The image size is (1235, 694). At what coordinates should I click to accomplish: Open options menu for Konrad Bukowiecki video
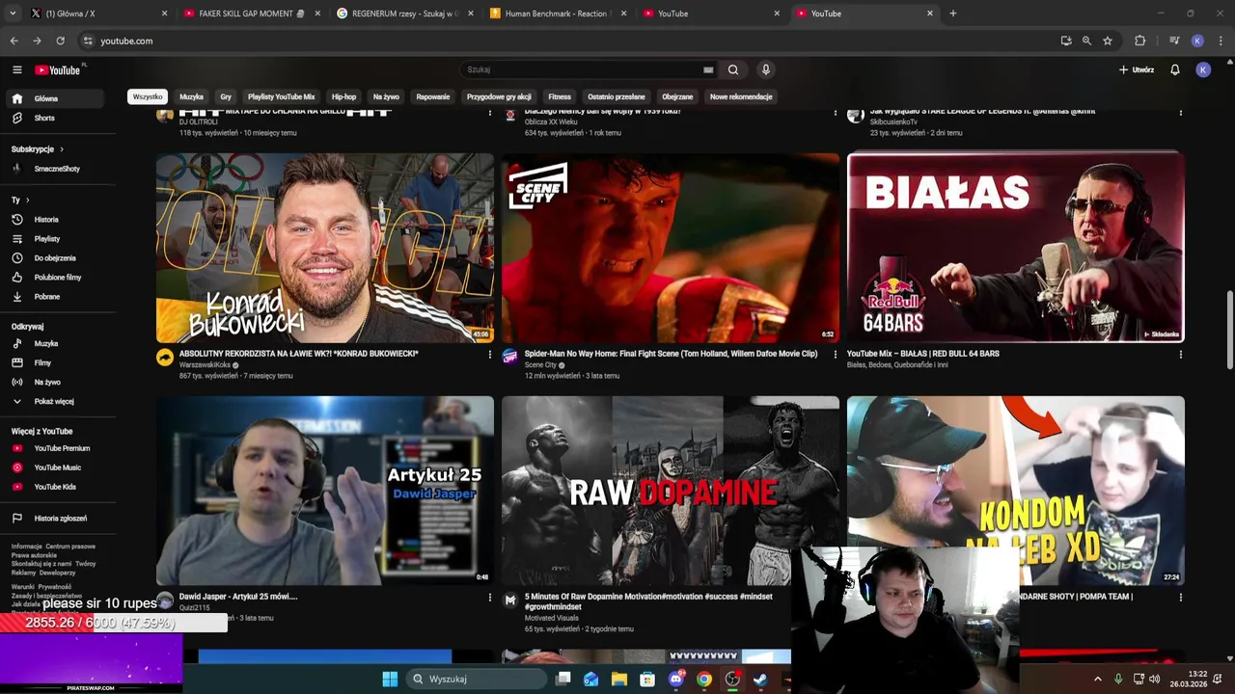point(490,355)
